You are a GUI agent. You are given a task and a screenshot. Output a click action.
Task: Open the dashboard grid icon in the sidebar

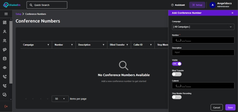pyautogui.click(x=5, y=23)
